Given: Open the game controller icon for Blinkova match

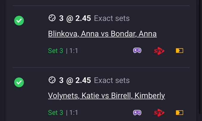Looking at the screenshot, I should click(x=137, y=51).
